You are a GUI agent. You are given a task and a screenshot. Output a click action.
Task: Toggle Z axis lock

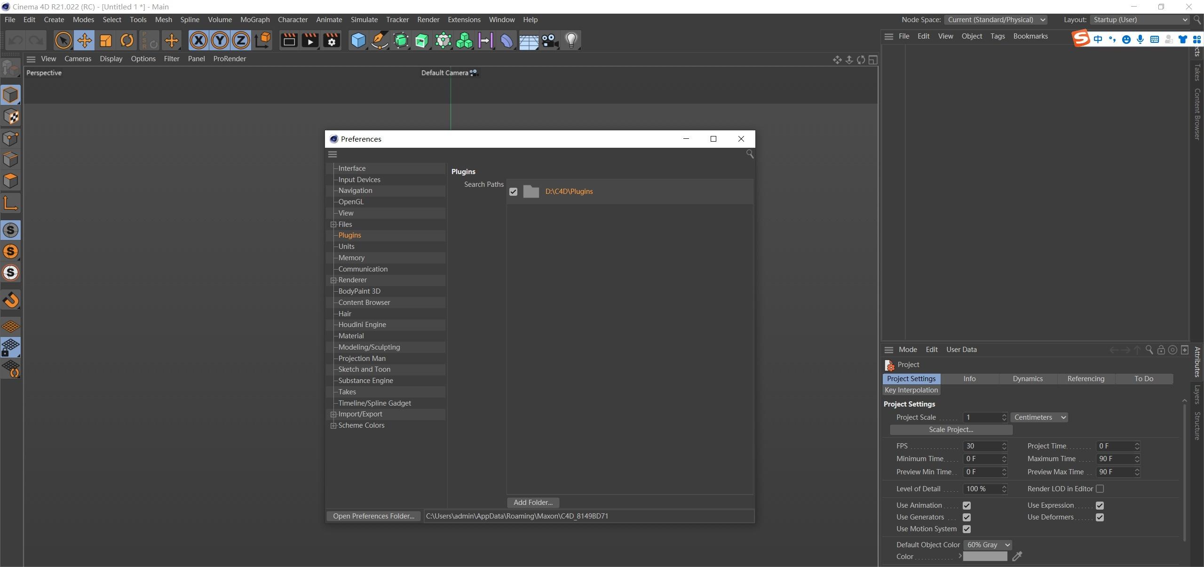(241, 40)
